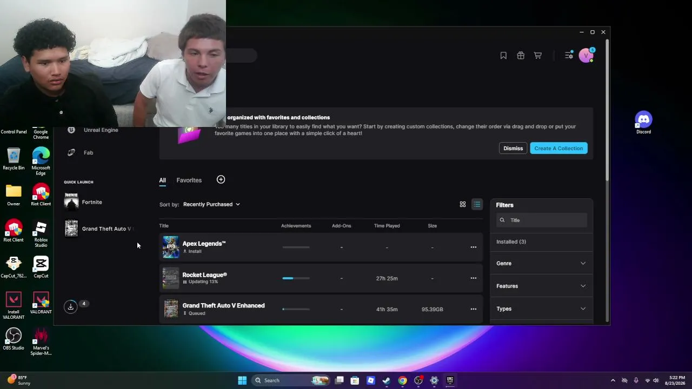Click the Size column header
Image resolution: width=692 pixels, height=389 pixels.
point(432,226)
